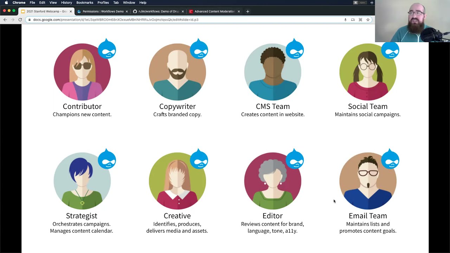The height and width of the screenshot is (253, 450).
Task: Click the Contributor avatar with sunglasses
Action: pyautogui.click(x=82, y=72)
